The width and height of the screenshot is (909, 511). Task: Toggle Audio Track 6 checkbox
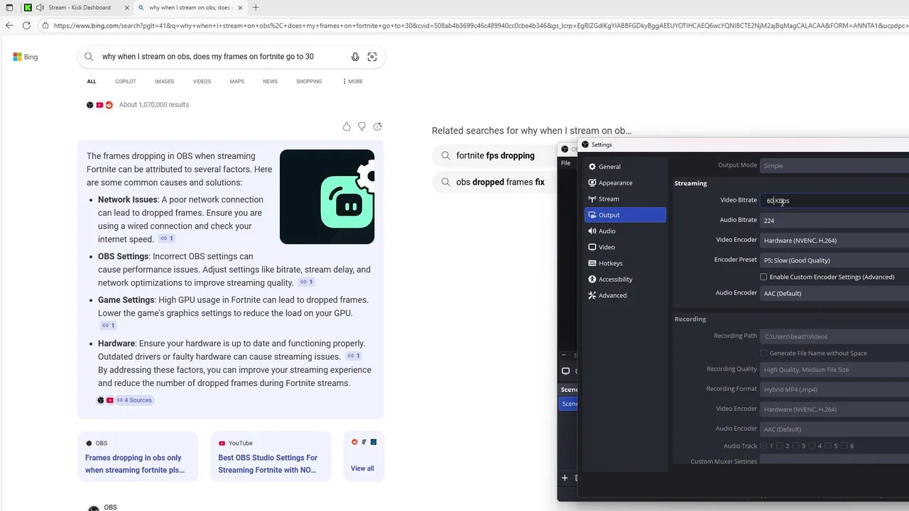pos(844,446)
